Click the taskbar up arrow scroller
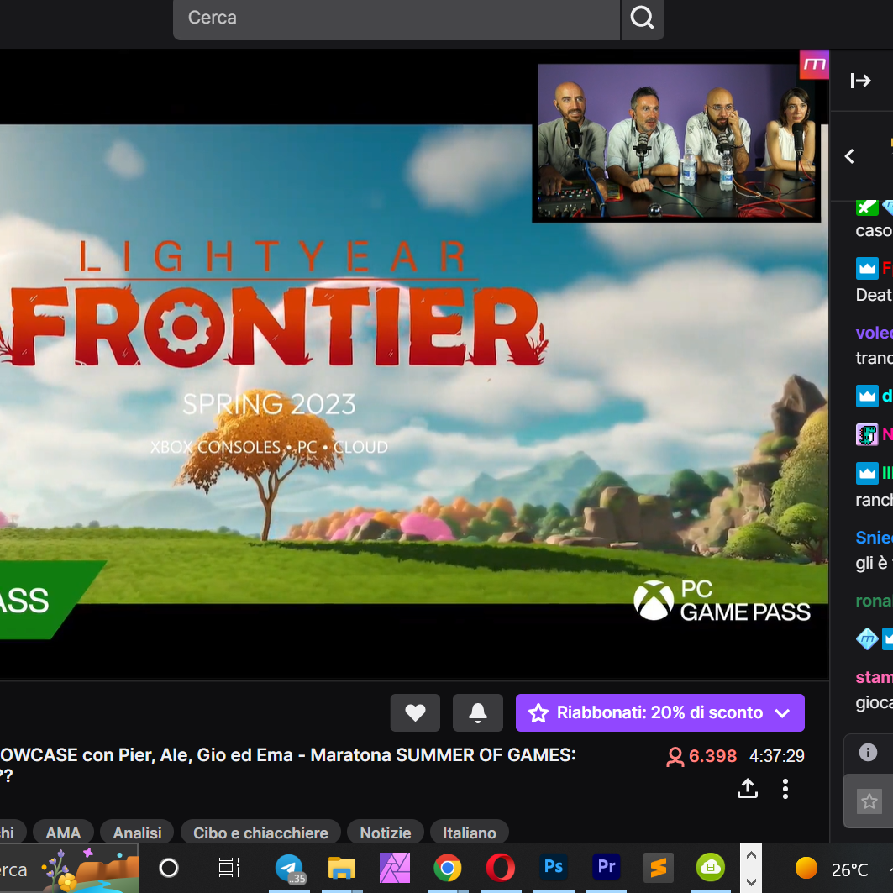The height and width of the screenshot is (893, 893). pyautogui.click(x=751, y=855)
